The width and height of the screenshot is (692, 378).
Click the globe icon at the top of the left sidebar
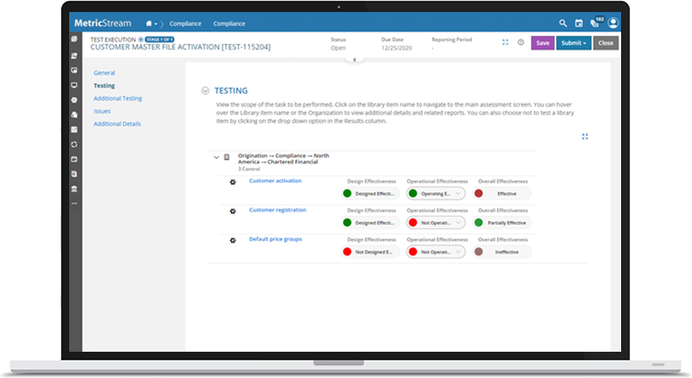point(74,39)
